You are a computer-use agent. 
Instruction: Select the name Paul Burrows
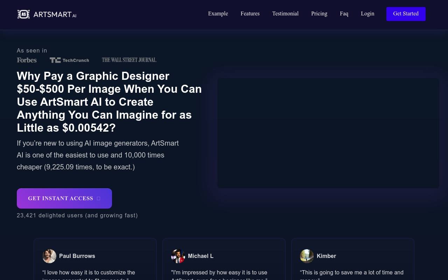point(77,256)
